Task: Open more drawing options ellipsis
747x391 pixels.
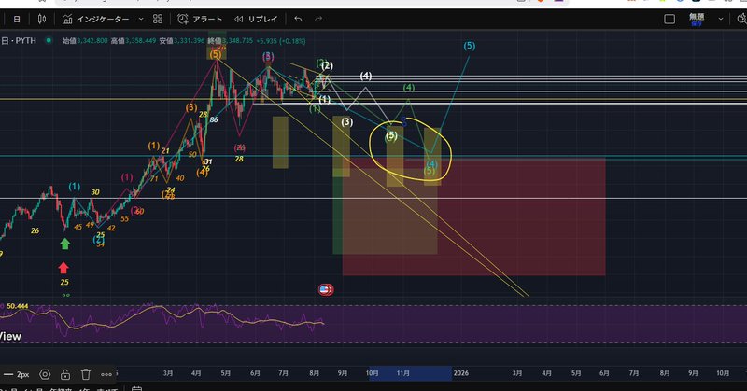Action: pos(106,374)
